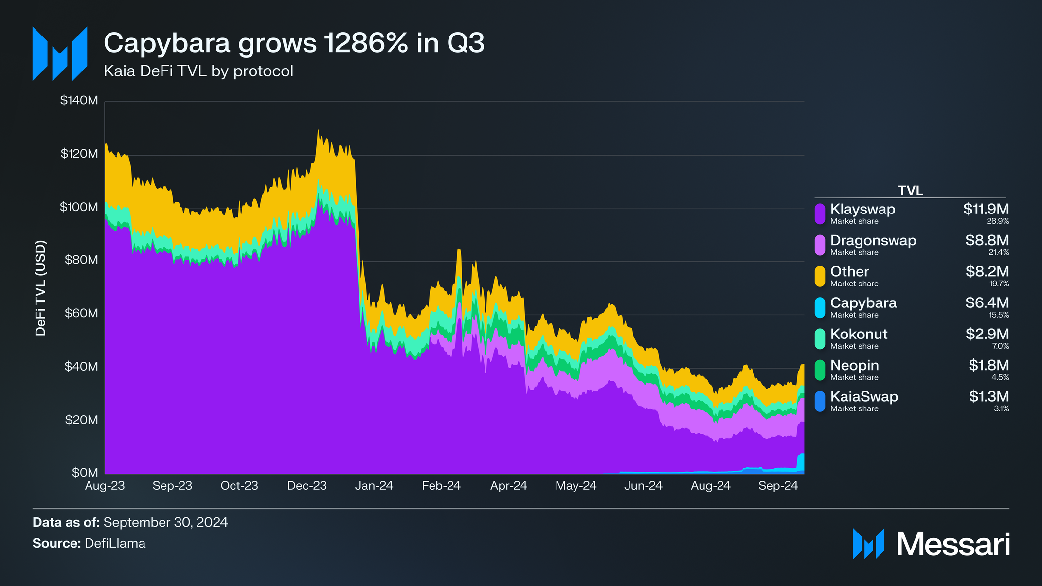Click the Dragonswap light purple legend swatch
Image resolution: width=1042 pixels, height=586 pixels.
pos(820,245)
